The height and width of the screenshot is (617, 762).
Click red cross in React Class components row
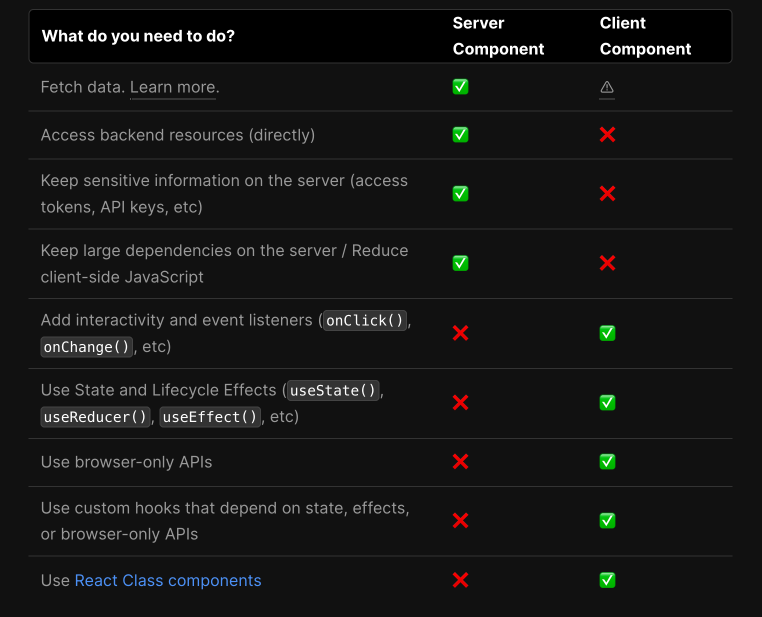pyautogui.click(x=460, y=580)
